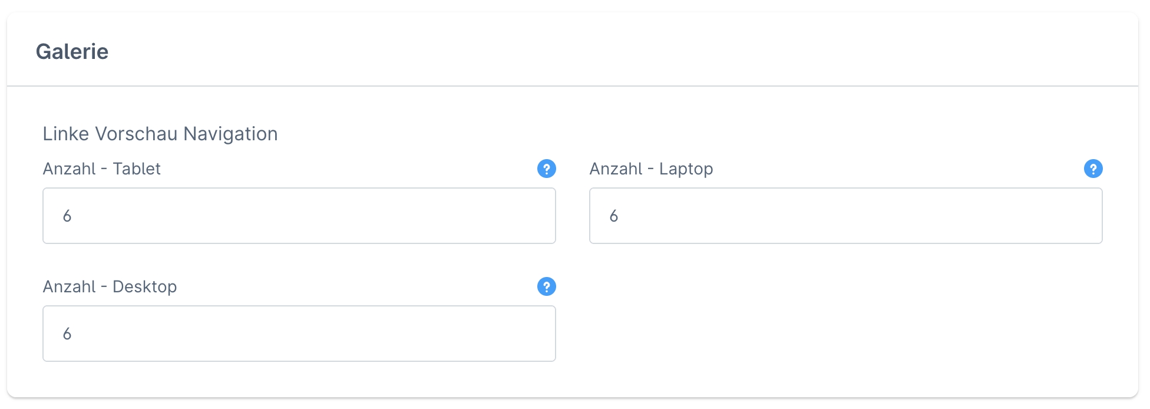
Task: Click the word Navigation in the subheading
Action: pyautogui.click(x=230, y=134)
